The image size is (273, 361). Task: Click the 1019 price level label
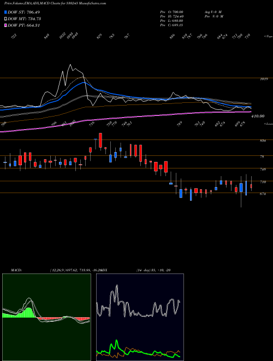coord(263,79)
